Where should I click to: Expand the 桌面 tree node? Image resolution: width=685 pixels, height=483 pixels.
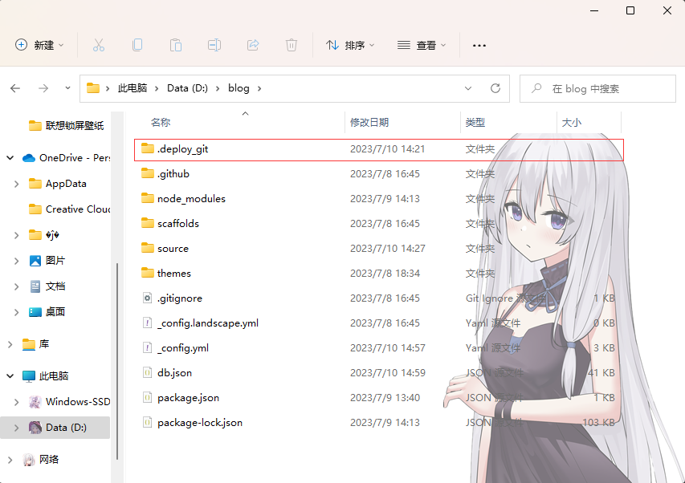point(17,312)
